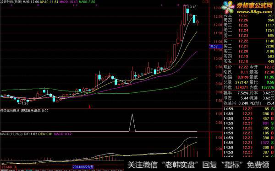Image resolution: width=275 pixels, height=171 pixels.
Task: Click the DIF: 1.02 value
Action: [30, 134]
